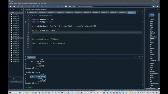Open the Debug menu

pos(26,3)
